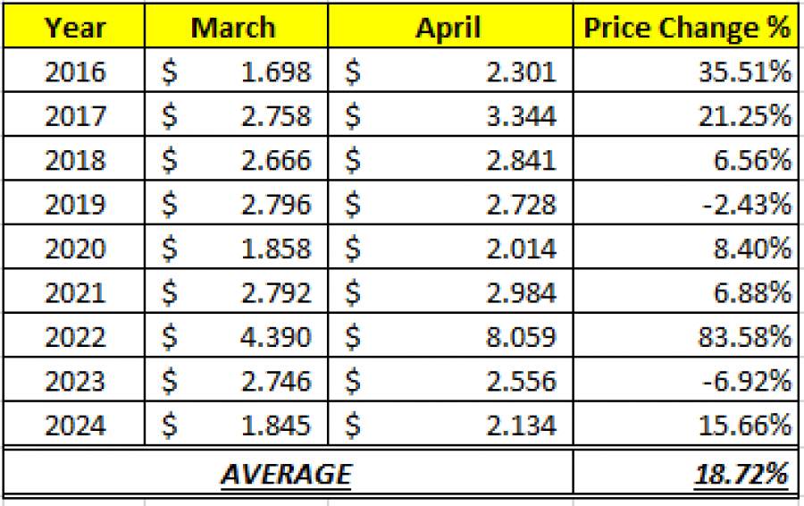Select the AVERAGE label cell
The image size is (804, 506).
286,474
